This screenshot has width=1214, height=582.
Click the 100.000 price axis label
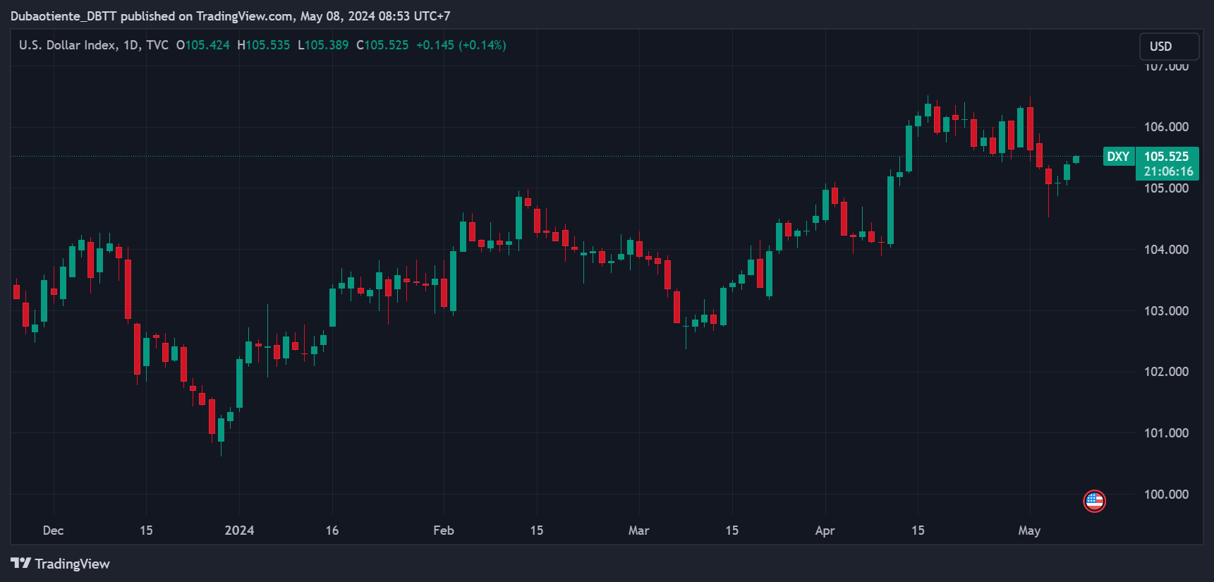click(1167, 495)
